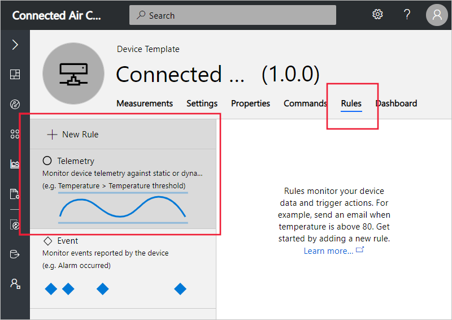The height and width of the screenshot is (320, 452).
Task: Switch to the Dashboard tab
Action: click(x=397, y=103)
